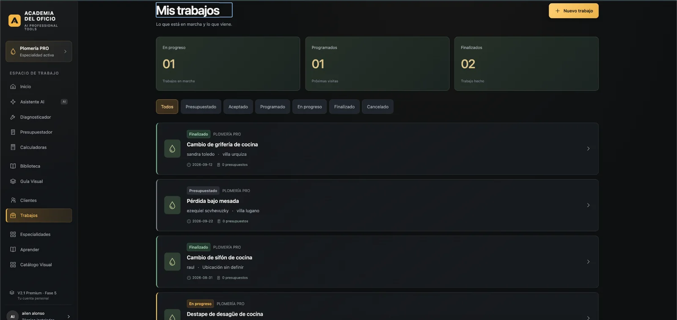Open the En progreso summary card
The image size is (677, 320).
[x=228, y=64]
